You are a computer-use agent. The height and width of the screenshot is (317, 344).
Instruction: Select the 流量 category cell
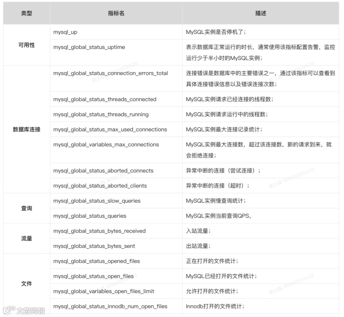[x=27, y=238]
